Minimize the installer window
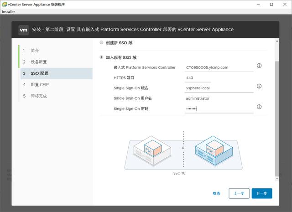 (x=258, y=4)
